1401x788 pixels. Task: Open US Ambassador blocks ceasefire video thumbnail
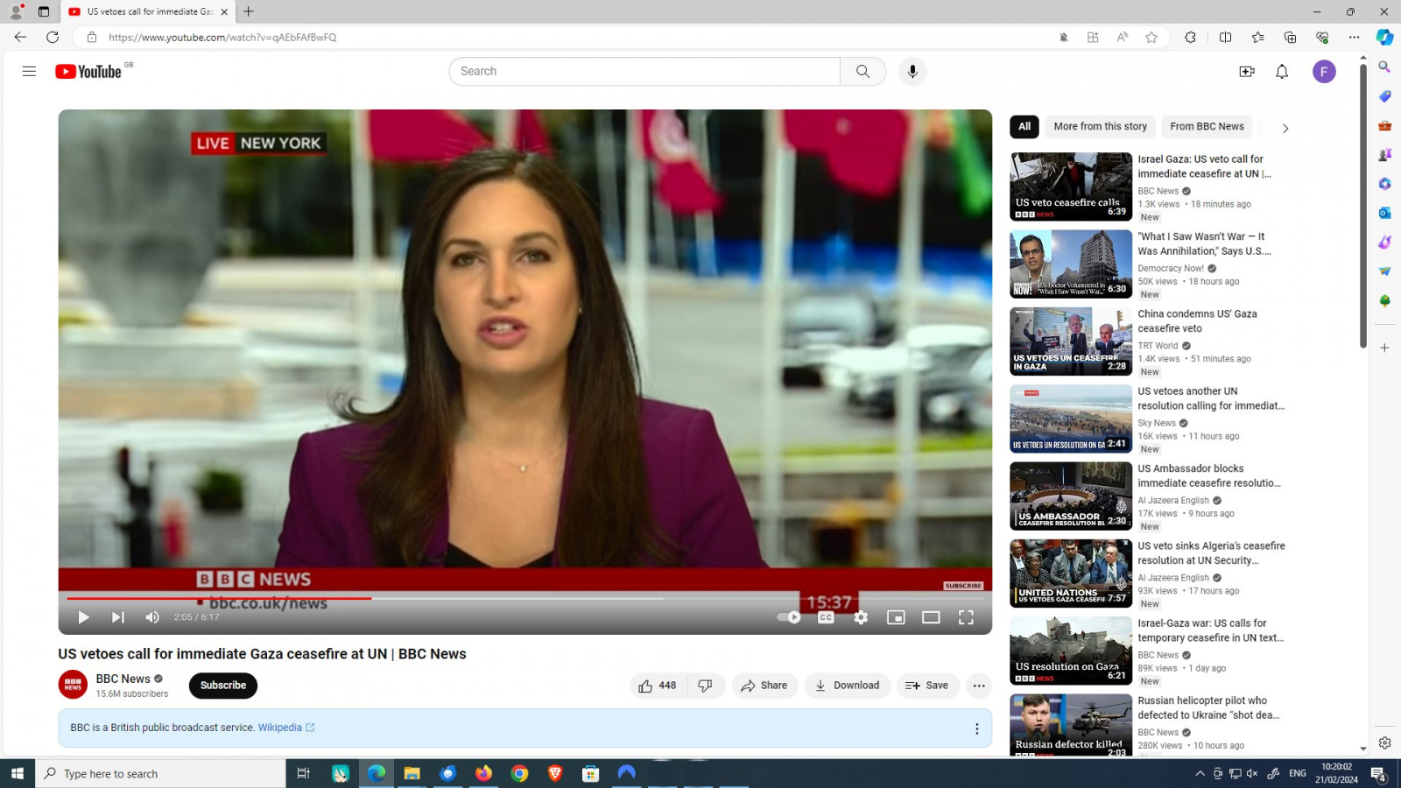[x=1071, y=496]
